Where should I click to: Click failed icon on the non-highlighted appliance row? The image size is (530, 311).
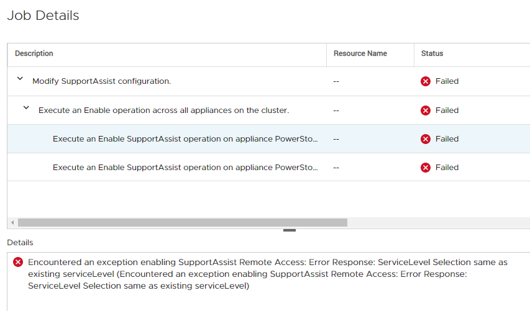click(x=426, y=168)
